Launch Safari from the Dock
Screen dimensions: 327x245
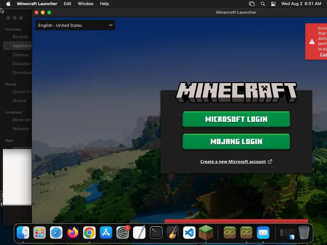(56, 233)
